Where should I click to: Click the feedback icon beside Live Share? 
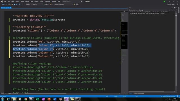[x=177, y=4]
